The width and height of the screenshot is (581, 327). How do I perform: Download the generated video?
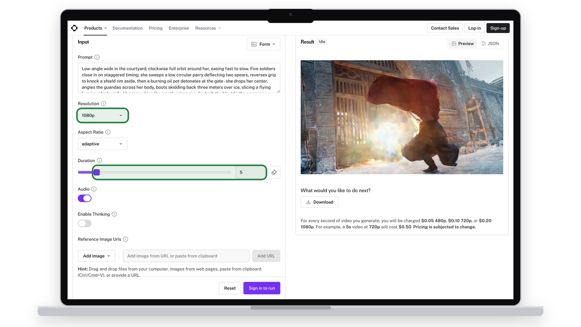tap(319, 202)
